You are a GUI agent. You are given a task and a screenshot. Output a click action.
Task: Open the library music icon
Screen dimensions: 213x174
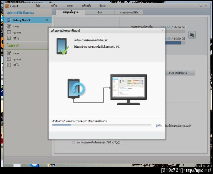pos(9,53)
